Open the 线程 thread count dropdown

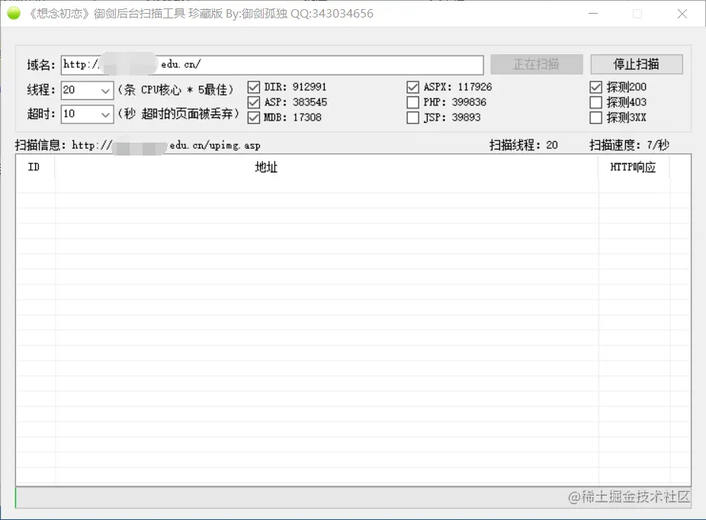(x=104, y=90)
